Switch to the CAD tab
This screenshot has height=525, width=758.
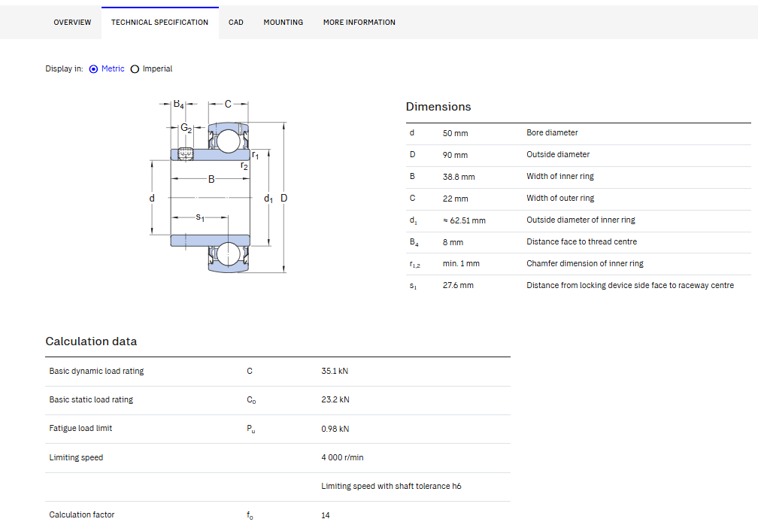(x=236, y=23)
